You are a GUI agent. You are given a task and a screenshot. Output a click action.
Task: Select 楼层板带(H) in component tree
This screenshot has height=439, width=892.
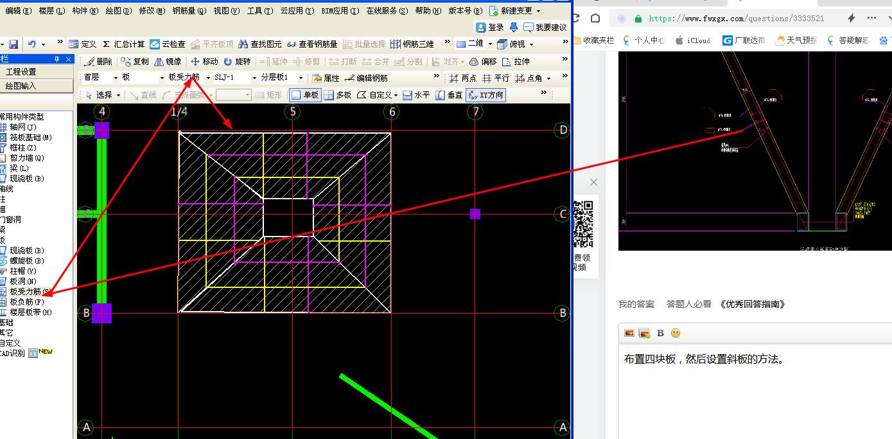[26, 312]
